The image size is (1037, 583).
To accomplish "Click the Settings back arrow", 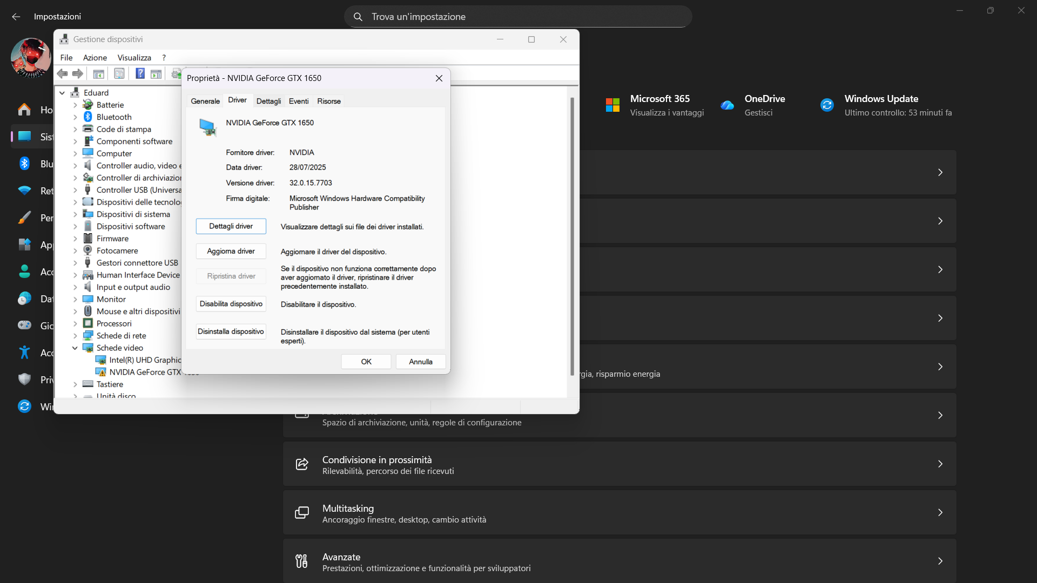I will [x=16, y=17].
